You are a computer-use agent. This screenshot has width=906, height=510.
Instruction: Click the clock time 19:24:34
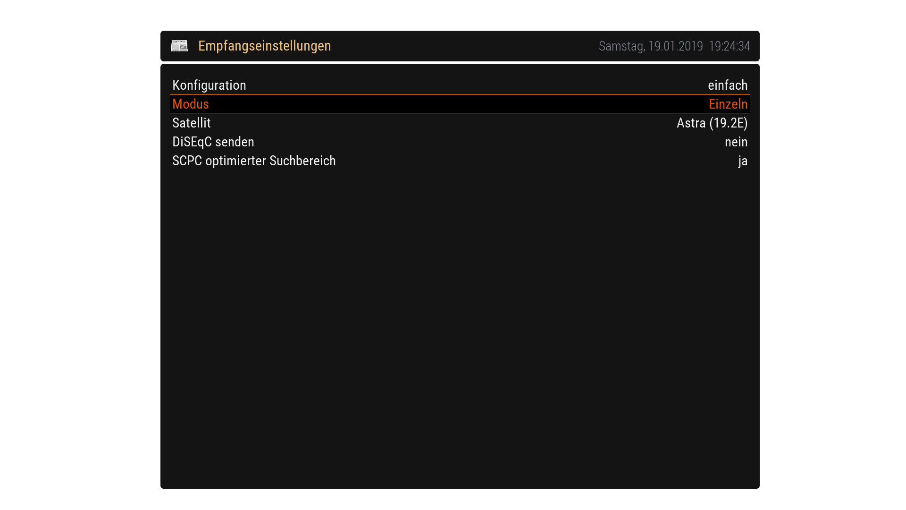729,46
